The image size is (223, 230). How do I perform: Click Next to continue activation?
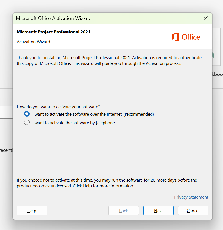tap(158, 211)
